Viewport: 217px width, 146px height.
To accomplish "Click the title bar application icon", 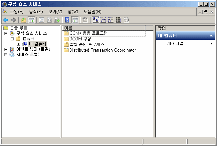I will coord(5,4).
